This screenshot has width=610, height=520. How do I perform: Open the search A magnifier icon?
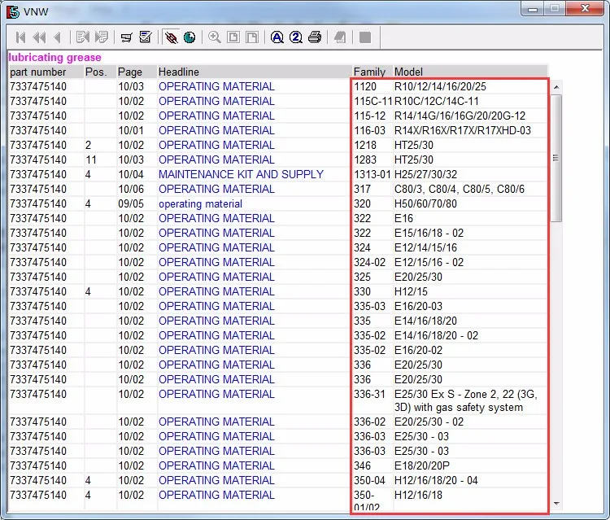(277, 37)
